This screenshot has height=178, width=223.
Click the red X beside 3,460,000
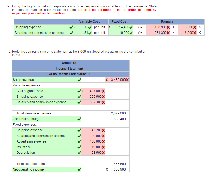[127, 80]
